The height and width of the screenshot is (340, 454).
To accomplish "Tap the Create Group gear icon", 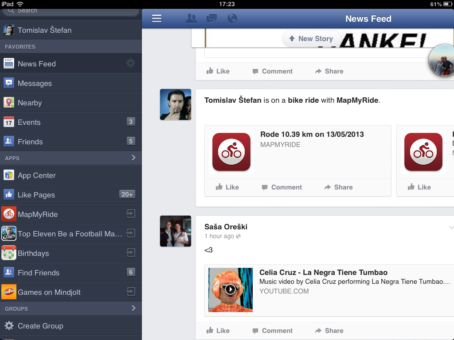I will [9, 325].
